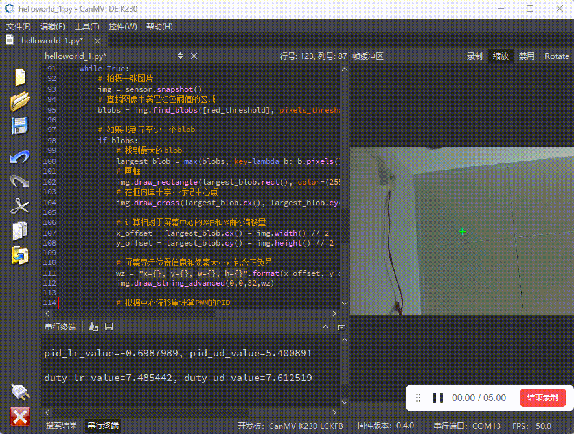Stop the running script with red X icon
The image size is (574, 434).
pyautogui.click(x=20, y=417)
